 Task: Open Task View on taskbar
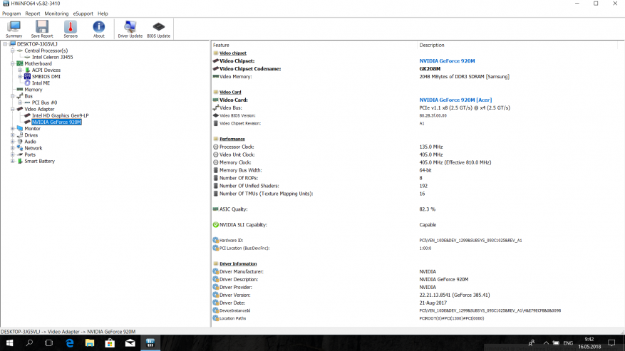48,342
